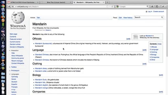The image size is (168, 95).
Task: Hide the Contents box
Action: click(x=159, y=44)
